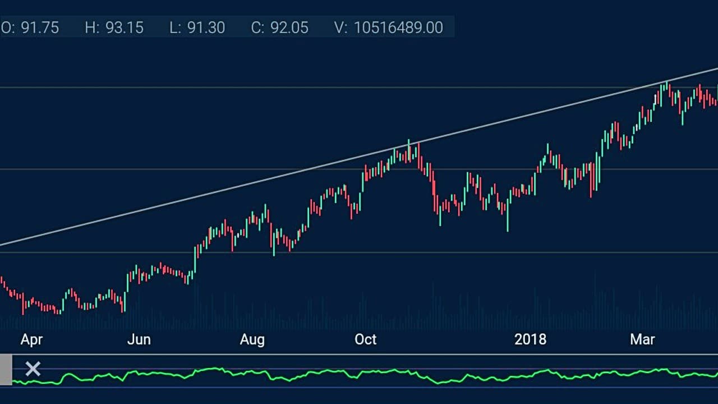
Task: Click the Jun label on the time axis
Action: pos(139,339)
